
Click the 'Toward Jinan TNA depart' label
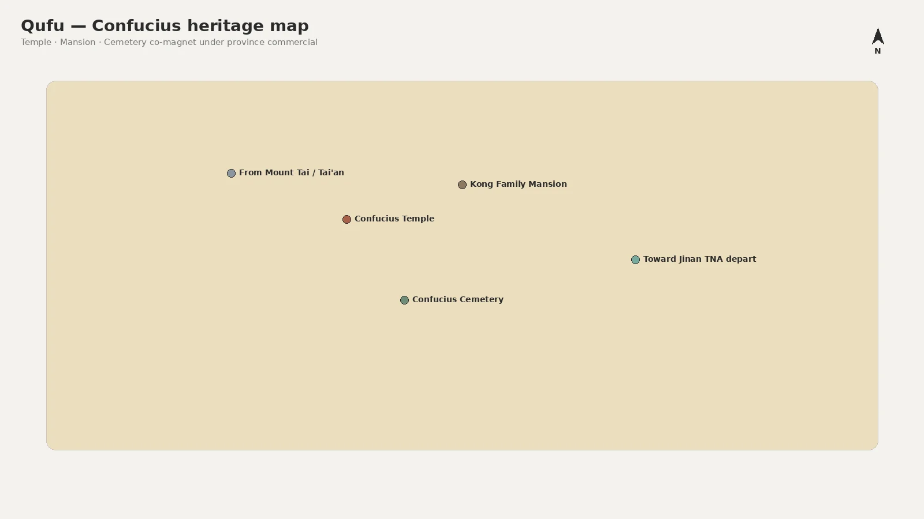click(699, 259)
